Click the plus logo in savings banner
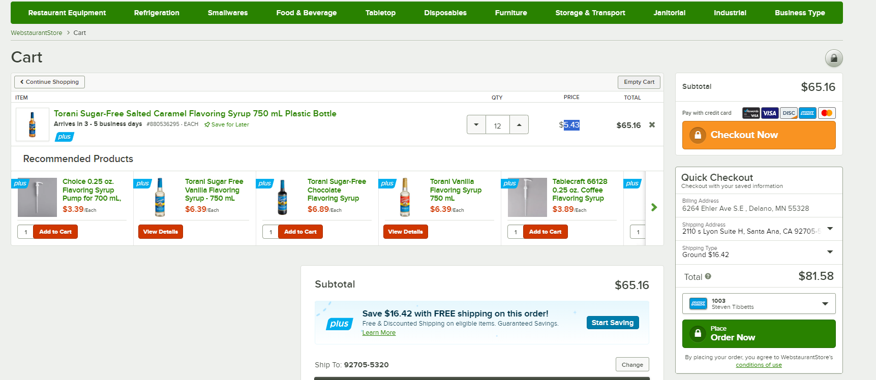This screenshot has width=876, height=380. tap(340, 324)
